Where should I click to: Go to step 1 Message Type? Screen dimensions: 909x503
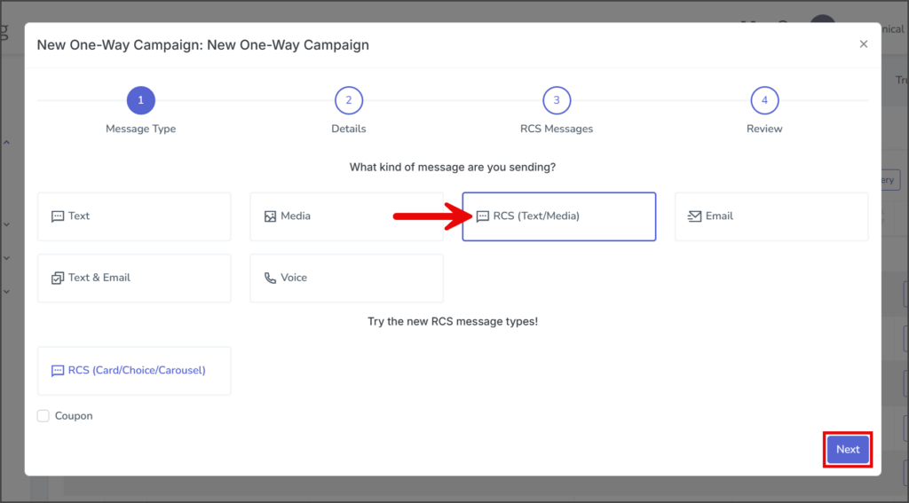[141, 100]
